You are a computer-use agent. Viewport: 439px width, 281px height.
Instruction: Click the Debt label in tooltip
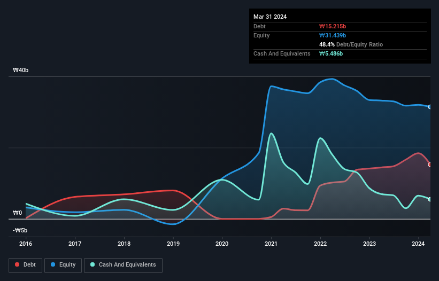259,26
